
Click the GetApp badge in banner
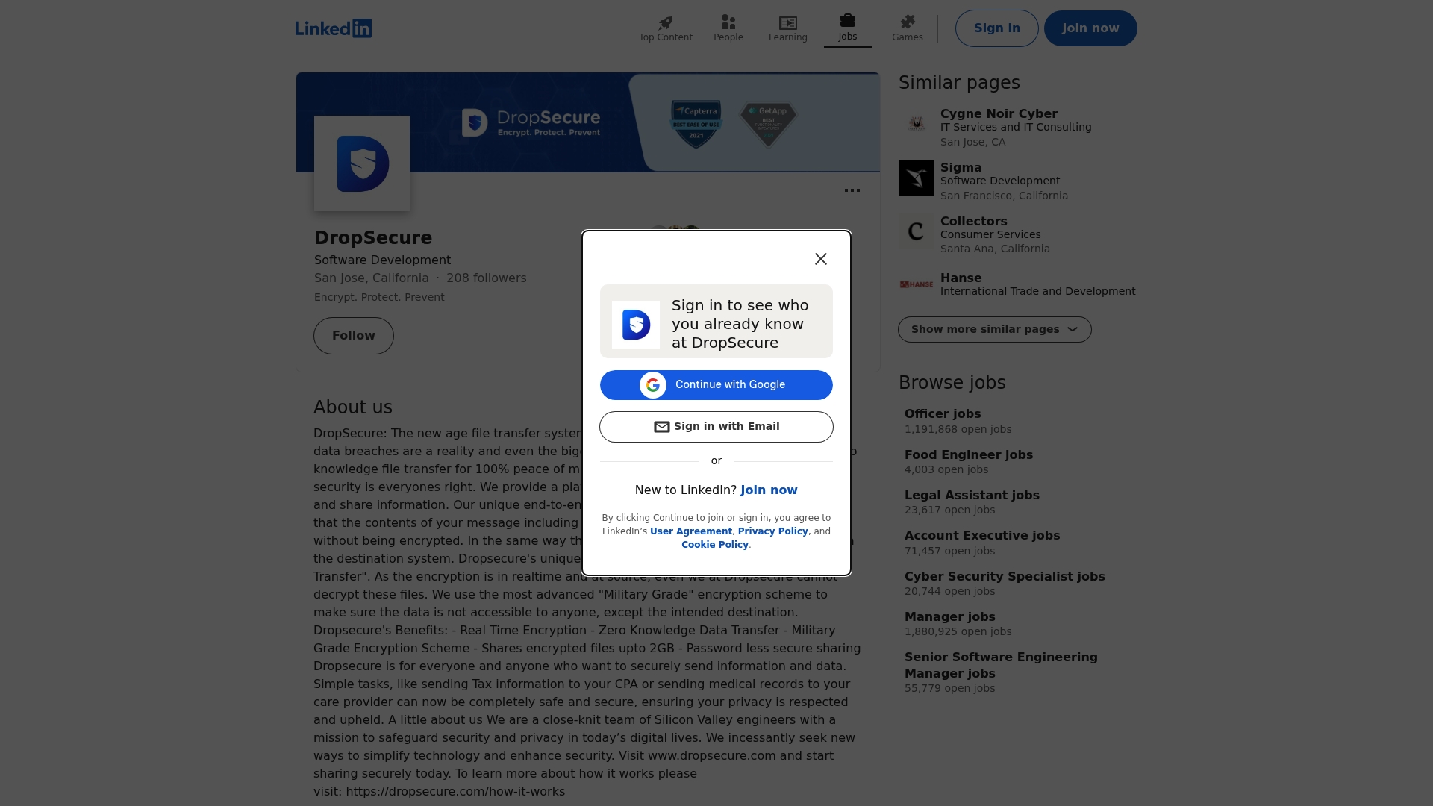coord(768,124)
